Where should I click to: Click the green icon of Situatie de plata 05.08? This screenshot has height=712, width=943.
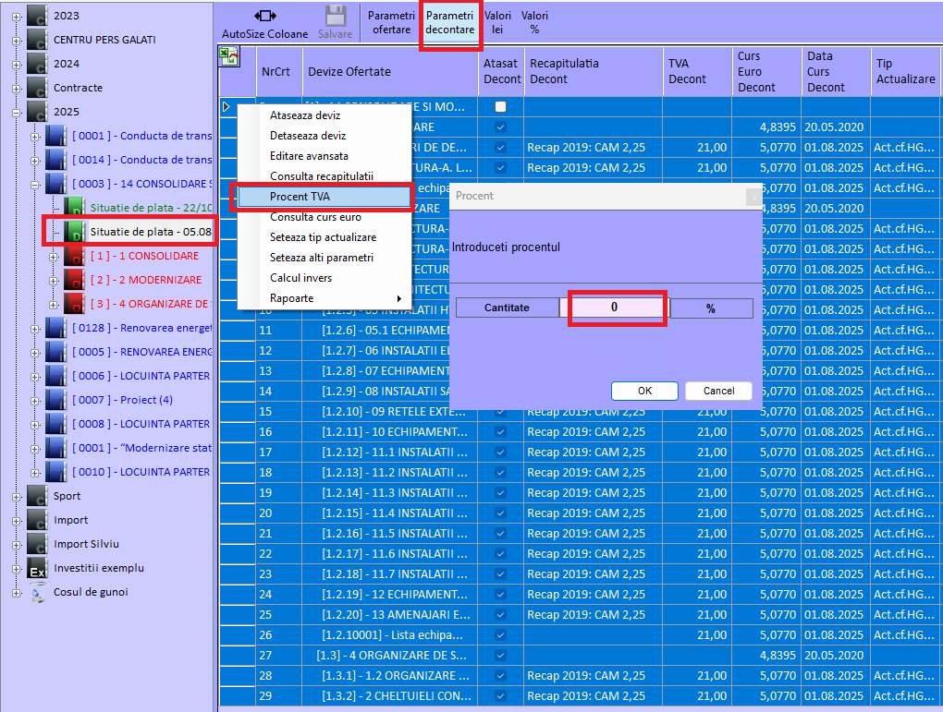pyautogui.click(x=74, y=231)
